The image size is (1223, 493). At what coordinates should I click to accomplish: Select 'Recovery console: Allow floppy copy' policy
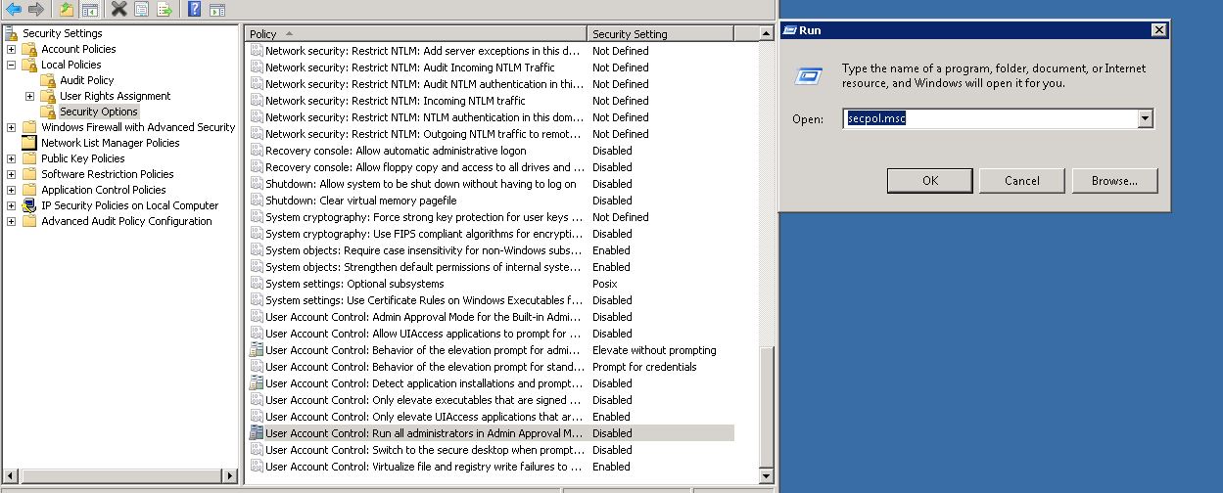tap(425, 167)
